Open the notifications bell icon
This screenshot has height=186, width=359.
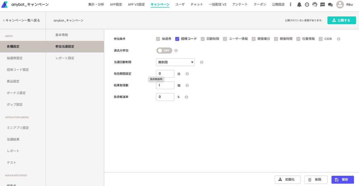pyautogui.click(x=299, y=4)
